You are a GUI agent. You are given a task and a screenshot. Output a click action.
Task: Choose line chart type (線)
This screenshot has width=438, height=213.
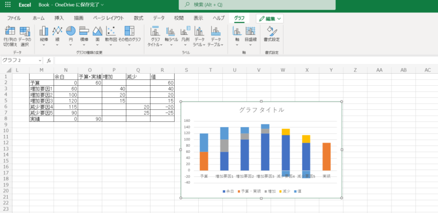tap(57, 37)
